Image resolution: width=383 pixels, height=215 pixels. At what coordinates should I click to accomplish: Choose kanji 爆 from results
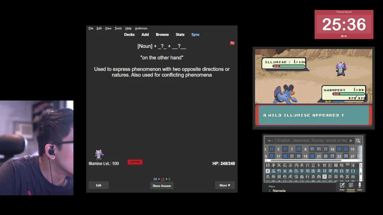[312, 156]
